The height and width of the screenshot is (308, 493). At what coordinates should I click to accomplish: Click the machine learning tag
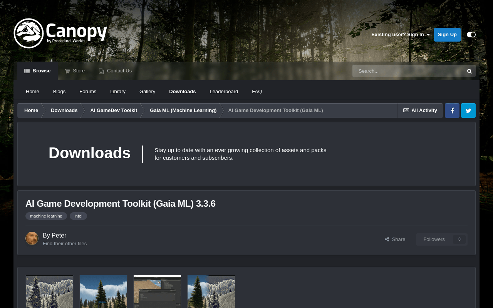click(46, 216)
